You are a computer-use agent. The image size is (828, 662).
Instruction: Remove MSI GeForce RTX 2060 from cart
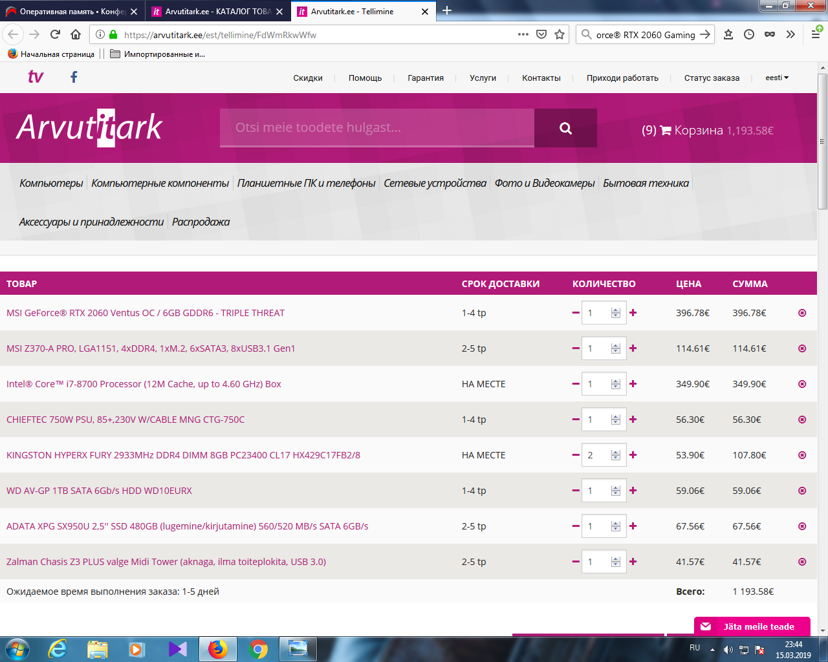click(802, 313)
